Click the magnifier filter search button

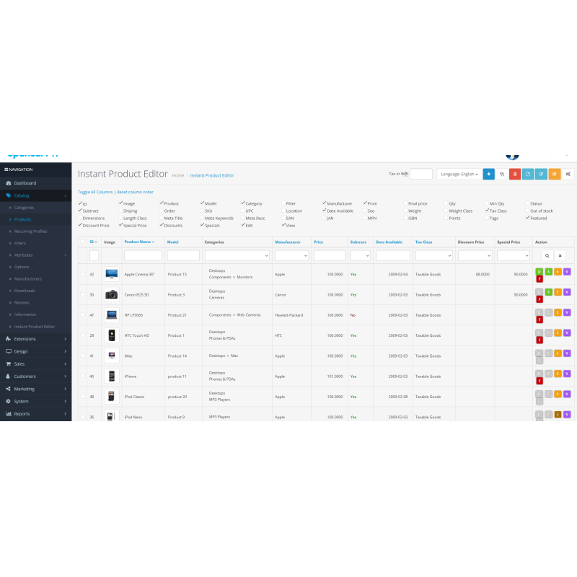(547, 255)
